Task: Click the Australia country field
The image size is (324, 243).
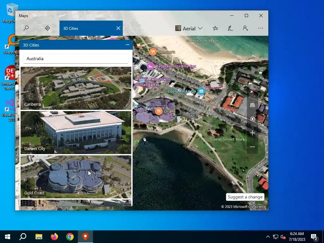Action: click(76, 59)
